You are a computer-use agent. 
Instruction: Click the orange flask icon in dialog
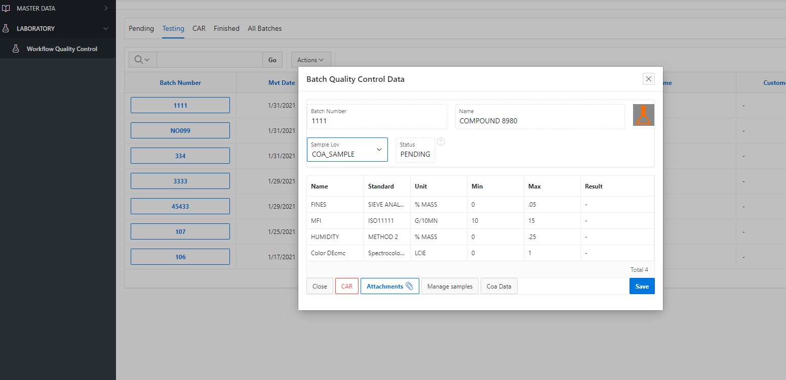pos(643,115)
